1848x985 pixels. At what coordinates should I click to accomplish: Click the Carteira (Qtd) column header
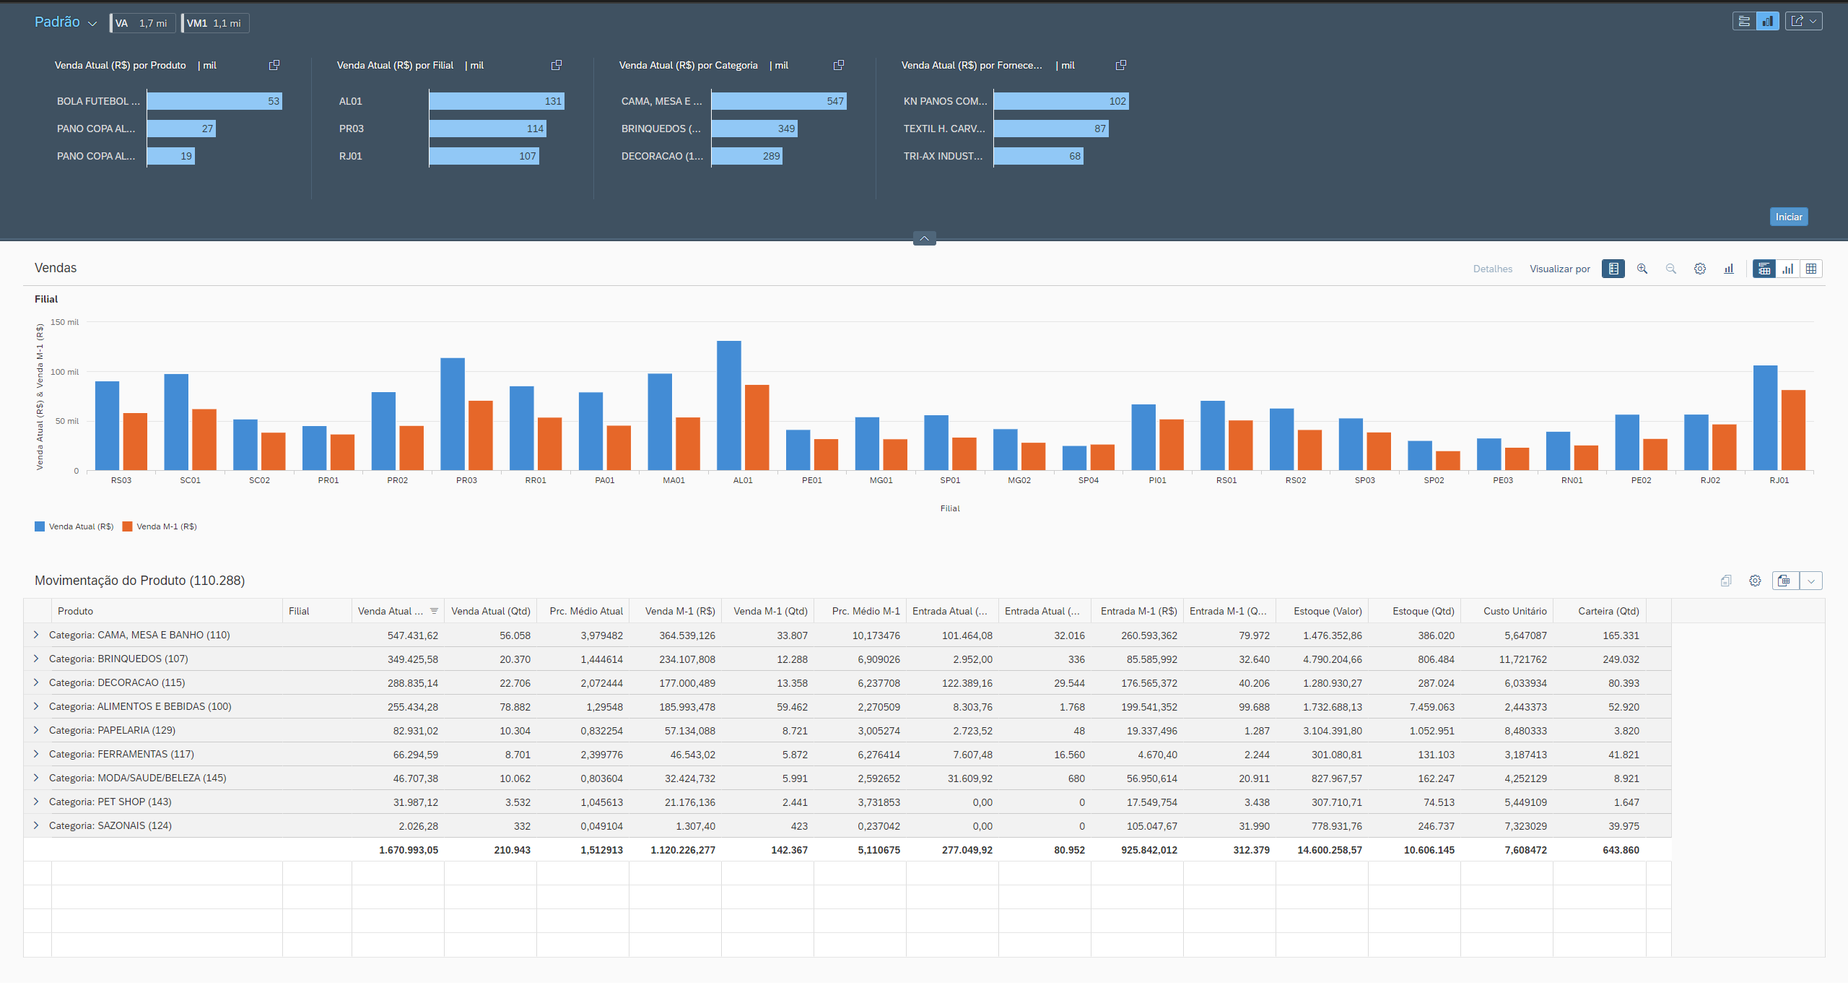point(1599,611)
